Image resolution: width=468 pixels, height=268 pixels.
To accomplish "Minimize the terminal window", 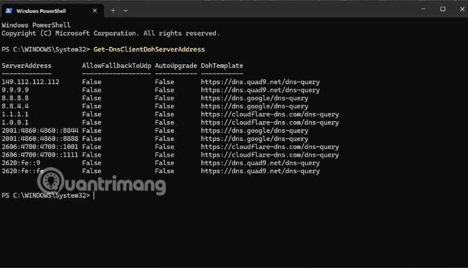I will (x=423, y=9).
